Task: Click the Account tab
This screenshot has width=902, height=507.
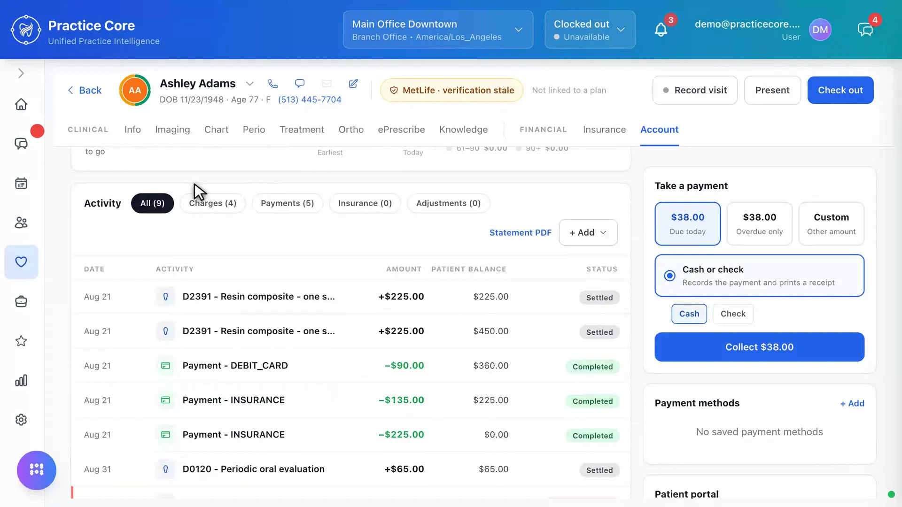Action: [659, 130]
